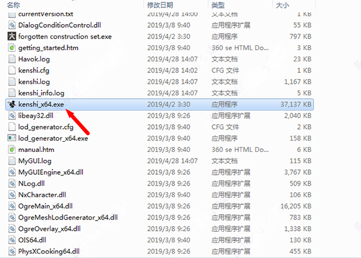Click the DialogConditionControl.dll file icon
This screenshot has height=258, width=361.
tap(12, 25)
